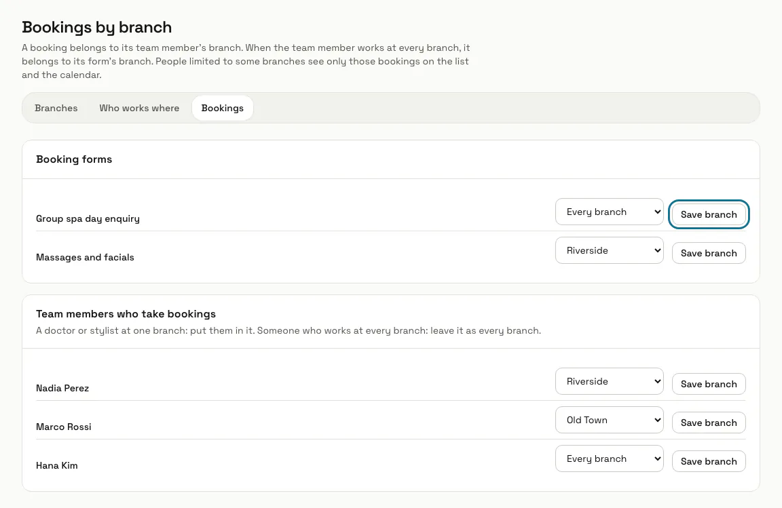
Task: Click the Group spa day enquiry label
Action: (88, 219)
